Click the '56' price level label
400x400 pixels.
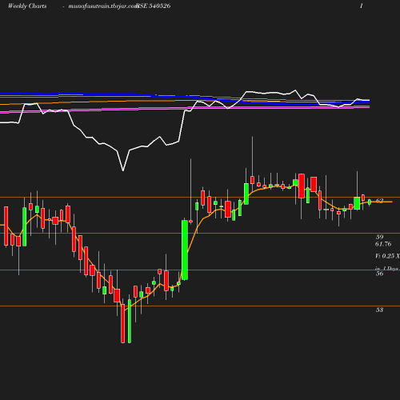[379, 274]
